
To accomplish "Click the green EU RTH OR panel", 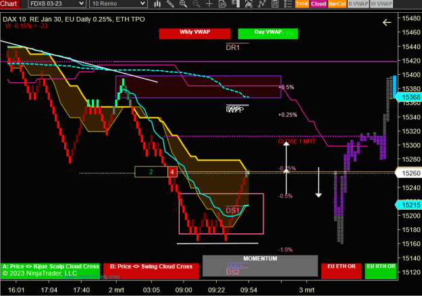I will 381,271.
